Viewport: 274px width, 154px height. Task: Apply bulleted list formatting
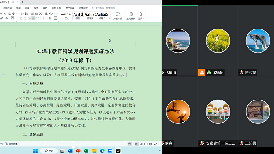pyautogui.click(x=21, y=14)
